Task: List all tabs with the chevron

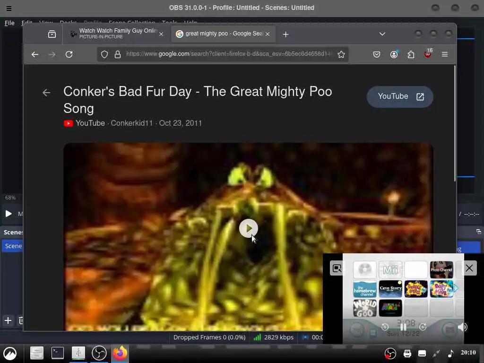Action: pos(382,34)
